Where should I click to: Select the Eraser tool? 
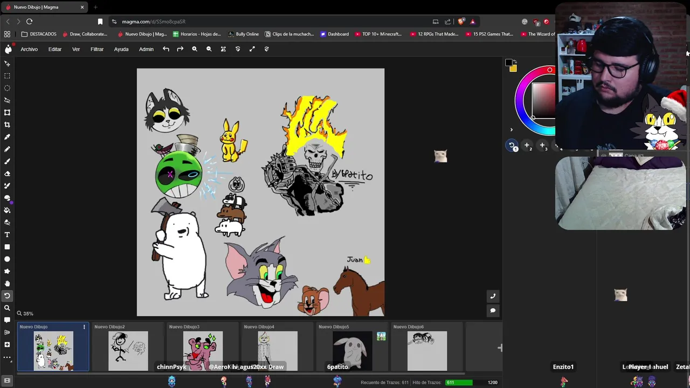tap(7, 174)
